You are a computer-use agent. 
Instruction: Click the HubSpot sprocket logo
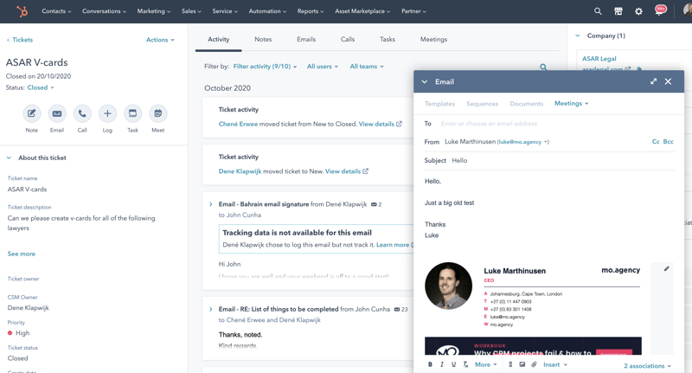click(22, 11)
